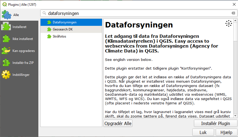Viewport: 238px width, 137px height.
Task: Select the Skråfotos plugin
Action: 71,36
